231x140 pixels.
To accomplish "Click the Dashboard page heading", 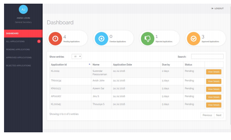I will point(60,22).
